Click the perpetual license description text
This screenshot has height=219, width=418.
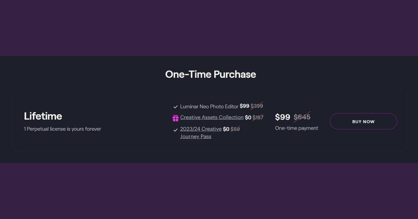click(62, 129)
